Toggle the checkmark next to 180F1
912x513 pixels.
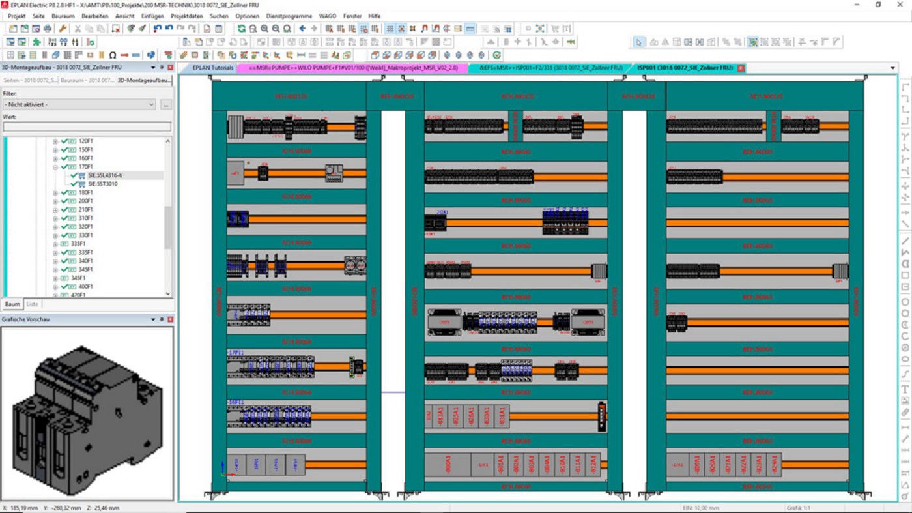coord(64,192)
